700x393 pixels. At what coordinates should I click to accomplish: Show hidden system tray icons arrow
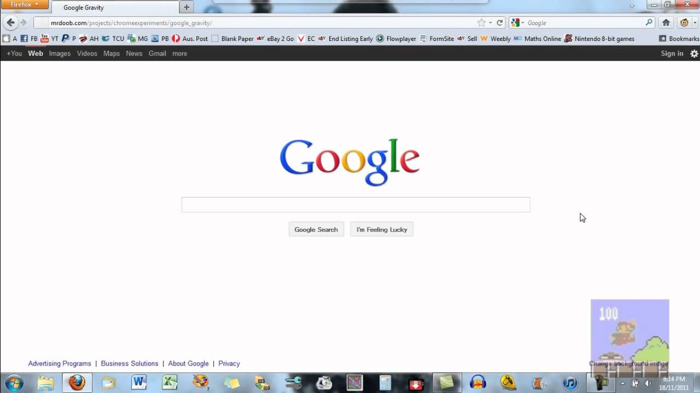622,383
